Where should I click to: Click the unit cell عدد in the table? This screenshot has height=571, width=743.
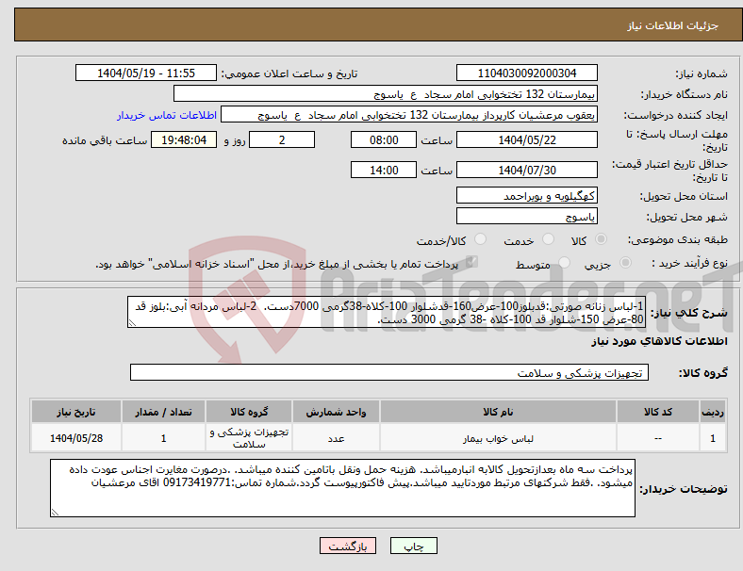click(336, 438)
